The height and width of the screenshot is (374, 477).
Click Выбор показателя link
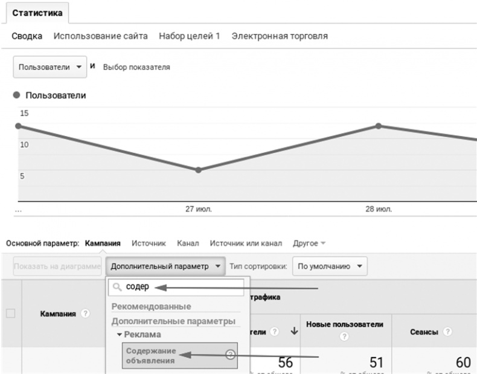[136, 67]
